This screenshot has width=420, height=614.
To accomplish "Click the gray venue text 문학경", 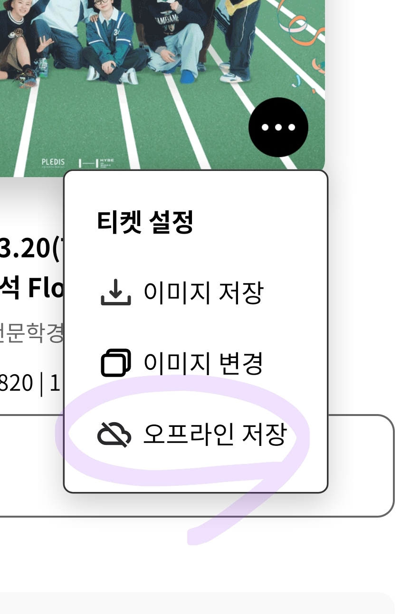I will coord(31,334).
